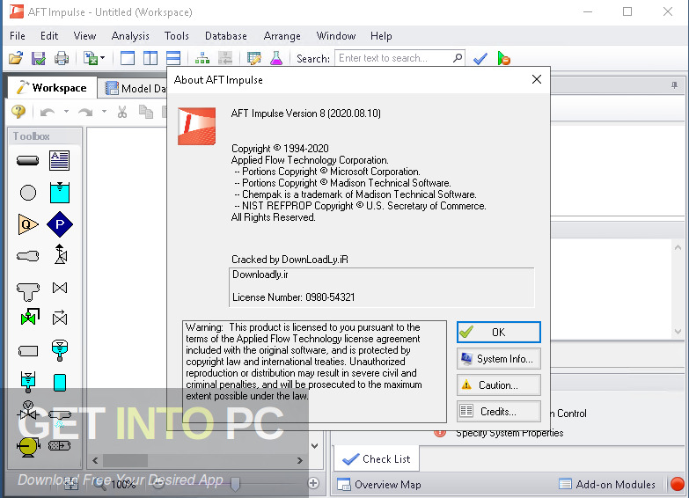This screenshot has height=498, width=689.
Task: Switch to stacked horizontal pane layout
Action: 173,58
